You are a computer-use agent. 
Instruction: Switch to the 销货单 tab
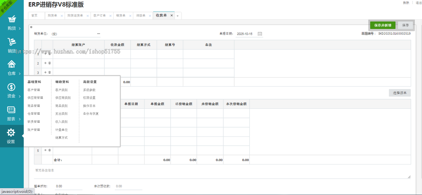click(121, 16)
